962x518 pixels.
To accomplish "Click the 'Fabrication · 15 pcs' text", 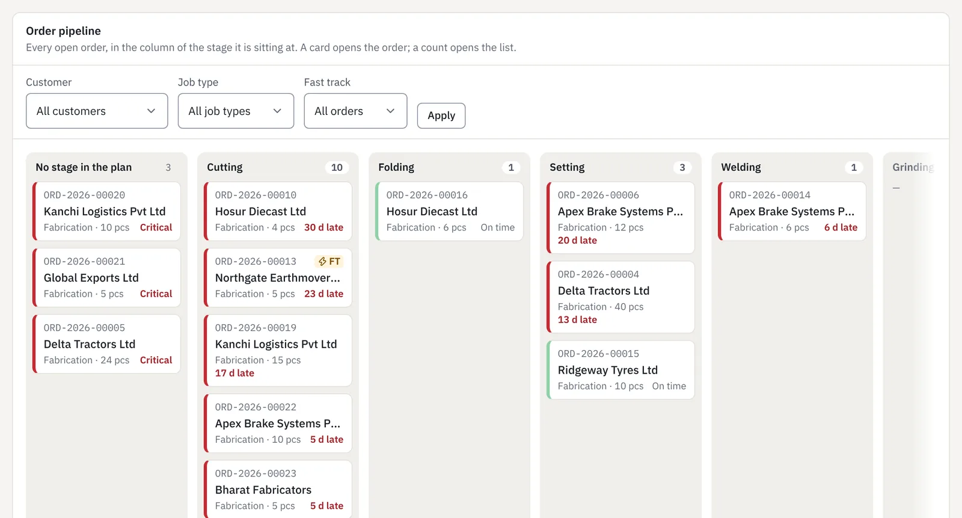I will click(x=258, y=360).
